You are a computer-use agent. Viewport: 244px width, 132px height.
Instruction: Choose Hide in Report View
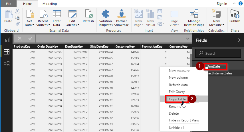click(x=184, y=120)
